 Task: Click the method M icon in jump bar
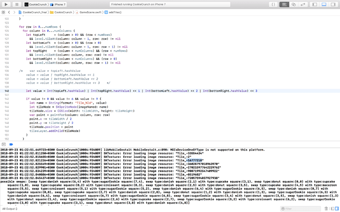[x=106, y=12]
